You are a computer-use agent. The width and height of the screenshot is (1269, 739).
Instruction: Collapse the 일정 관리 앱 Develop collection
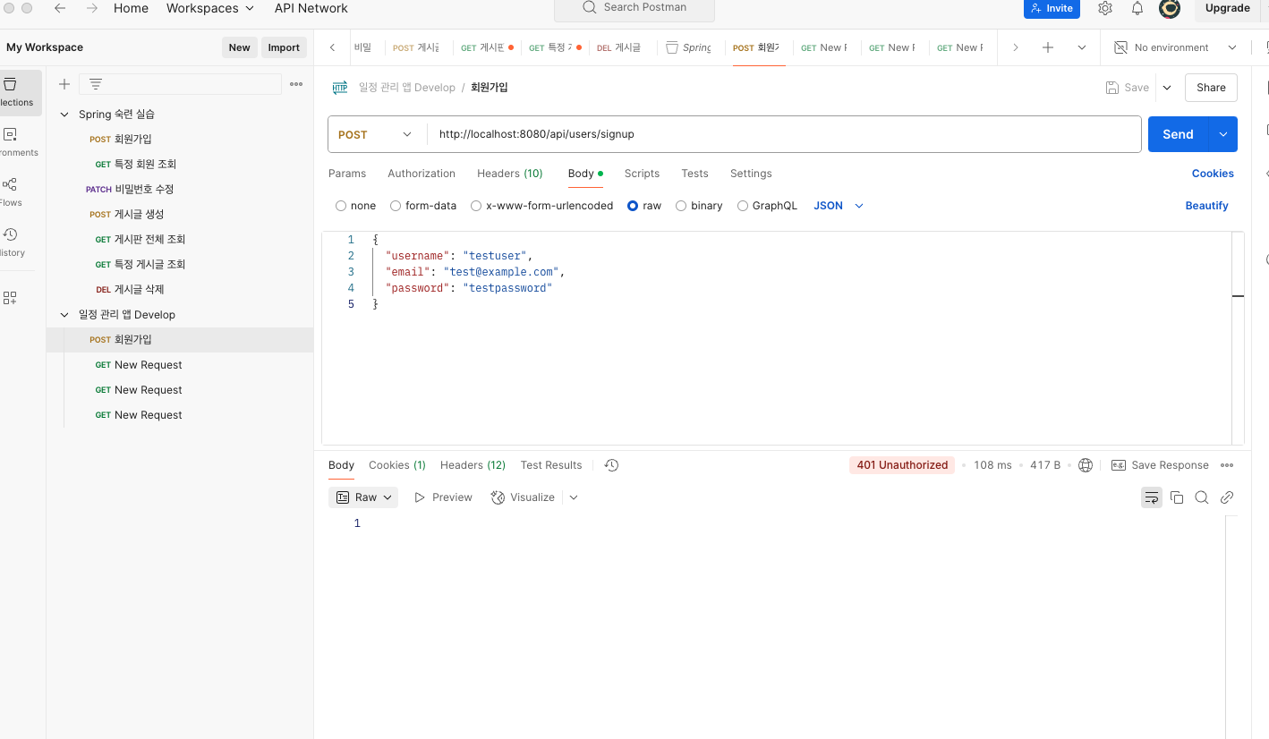click(64, 315)
